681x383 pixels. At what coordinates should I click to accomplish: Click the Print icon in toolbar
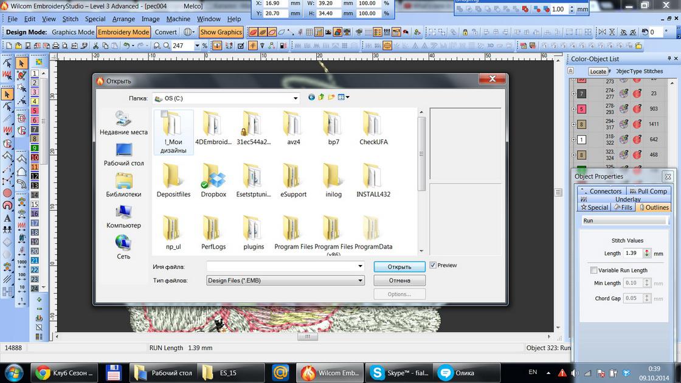55,46
